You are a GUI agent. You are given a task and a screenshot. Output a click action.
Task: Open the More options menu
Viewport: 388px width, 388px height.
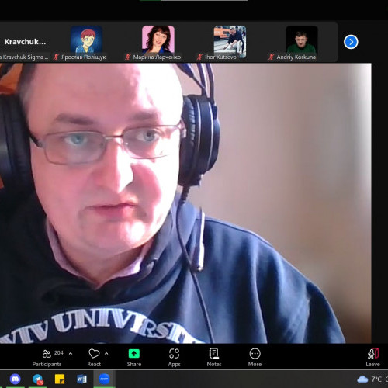(255, 358)
